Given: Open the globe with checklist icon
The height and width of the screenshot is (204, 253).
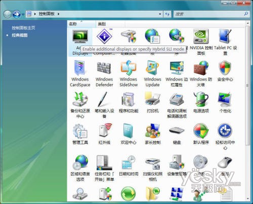Looking at the screenshot, I should [x=152, y=42].
